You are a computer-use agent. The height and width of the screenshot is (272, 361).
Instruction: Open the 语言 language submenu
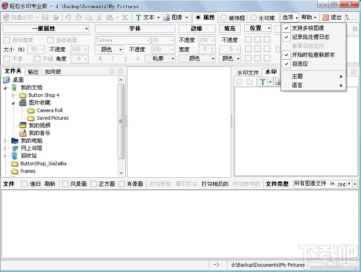(313, 85)
